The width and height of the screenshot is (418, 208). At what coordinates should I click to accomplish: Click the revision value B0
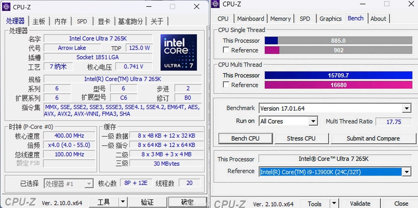188,98
